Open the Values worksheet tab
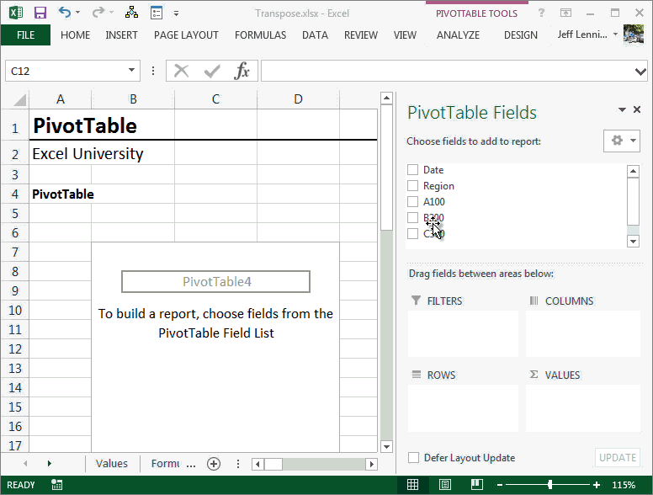653x495 pixels. (112, 463)
